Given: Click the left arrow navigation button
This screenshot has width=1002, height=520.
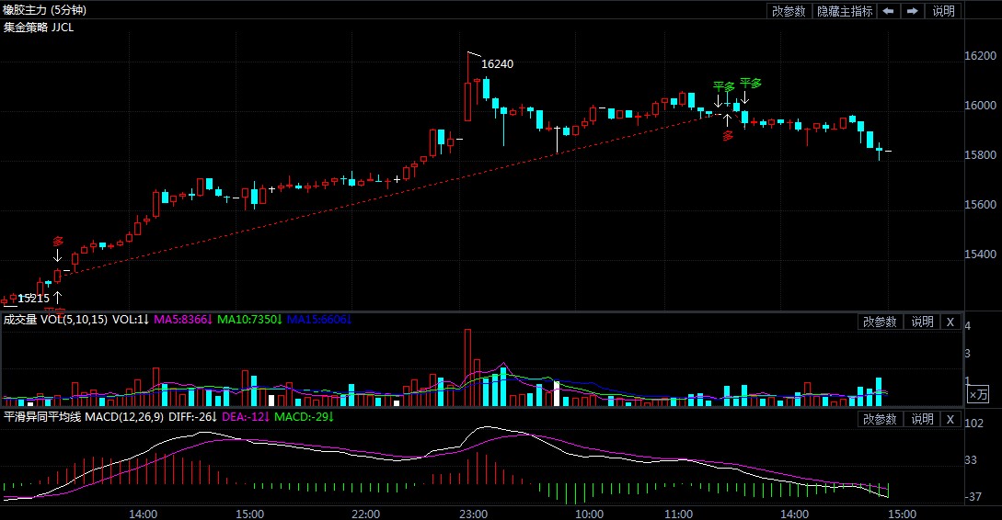Looking at the screenshot, I should point(888,11).
